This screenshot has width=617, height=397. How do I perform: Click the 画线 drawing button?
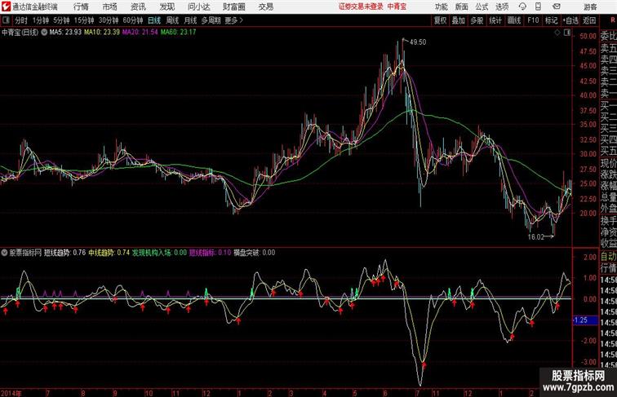click(x=514, y=20)
